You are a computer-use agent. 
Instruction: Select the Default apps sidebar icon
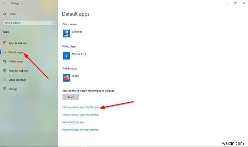pyautogui.click(x=4, y=52)
